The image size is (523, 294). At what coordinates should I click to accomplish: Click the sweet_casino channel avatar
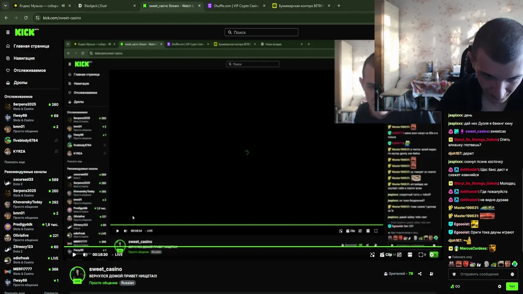pos(77,275)
